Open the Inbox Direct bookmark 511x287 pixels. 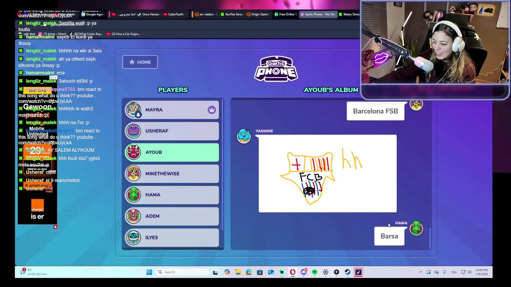point(53,34)
